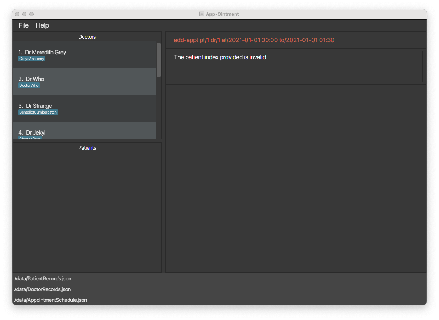Select Dr Strange entry
Image resolution: width=439 pixels, height=320 pixels.
[84, 109]
